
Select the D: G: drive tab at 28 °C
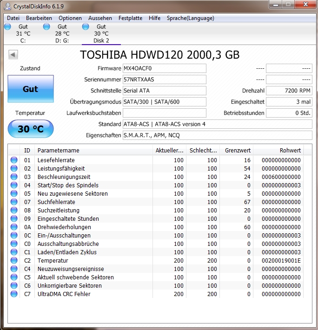pos(62,33)
